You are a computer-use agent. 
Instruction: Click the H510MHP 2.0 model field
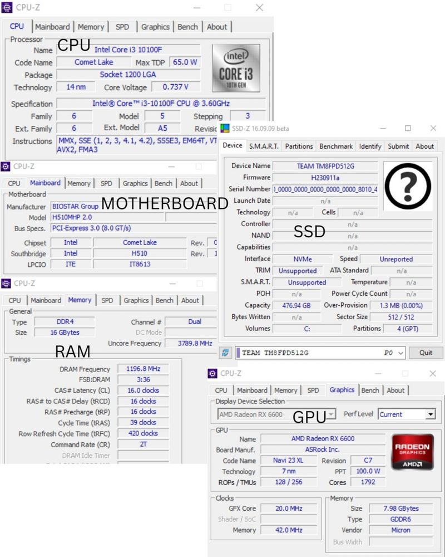coord(107,217)
